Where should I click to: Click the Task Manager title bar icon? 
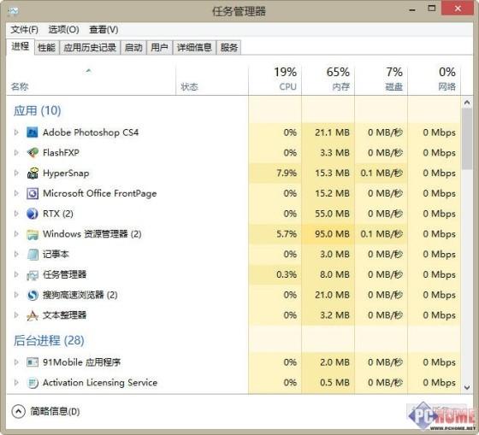click(13, 11)
